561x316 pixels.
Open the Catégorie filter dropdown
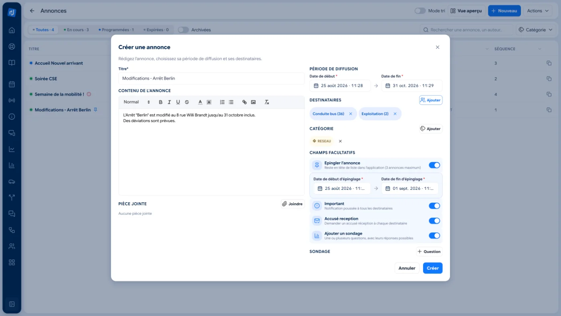point(536,30)
